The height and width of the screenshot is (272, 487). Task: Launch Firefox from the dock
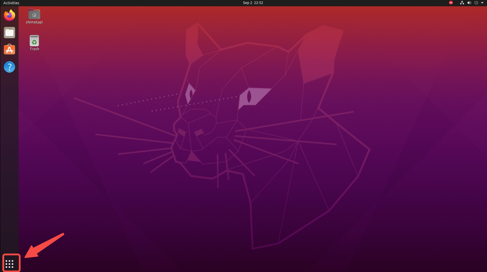9,15
